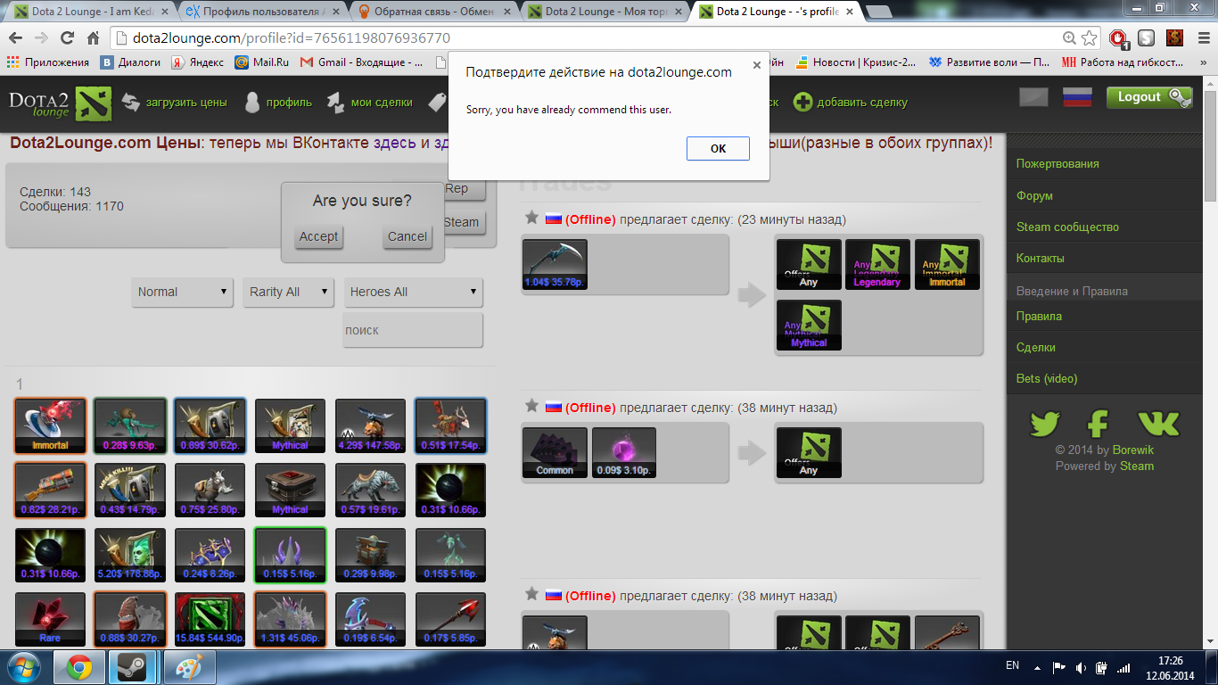Open Bets (video) in the sidebar
1218x685 pixels.
(1047, 378)
